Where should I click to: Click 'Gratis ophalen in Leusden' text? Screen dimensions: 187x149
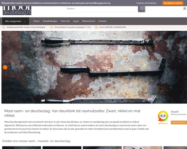coord(72,27)
